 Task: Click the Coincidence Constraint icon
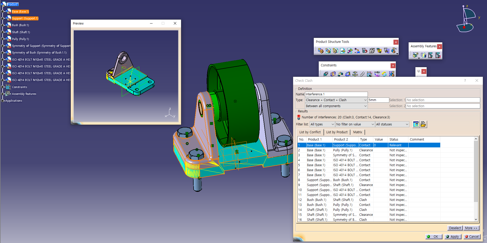pos(326,74)
